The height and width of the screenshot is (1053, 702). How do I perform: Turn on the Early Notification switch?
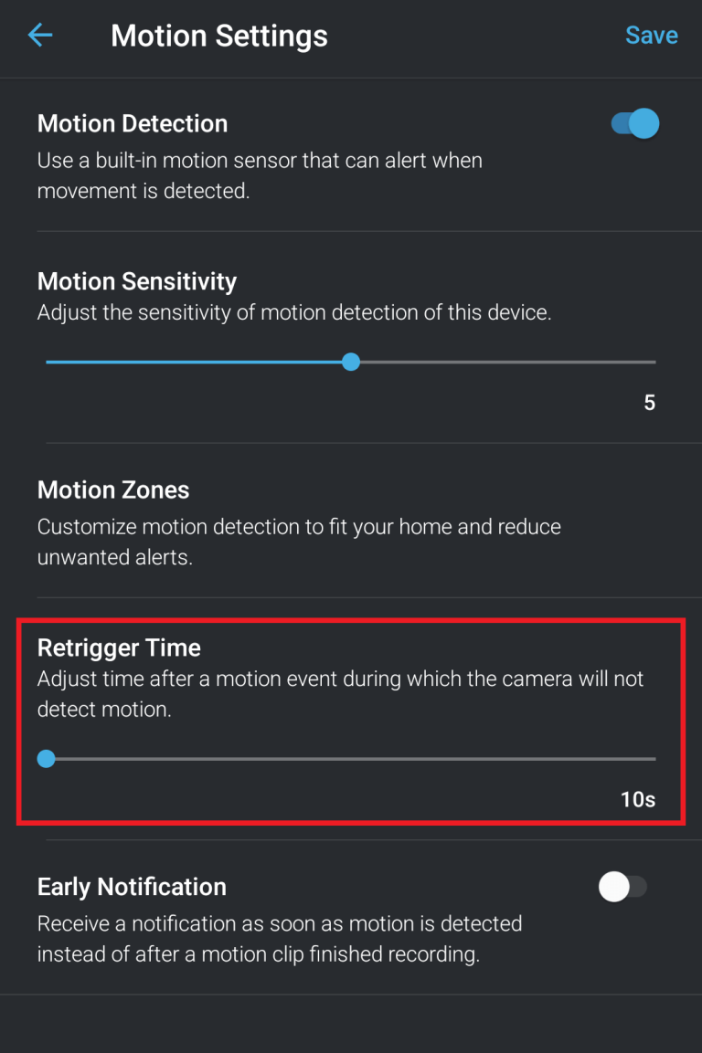(623, 886)
